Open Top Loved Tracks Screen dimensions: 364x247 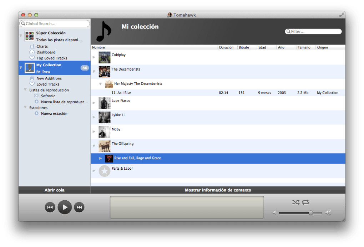coord(52,58)
